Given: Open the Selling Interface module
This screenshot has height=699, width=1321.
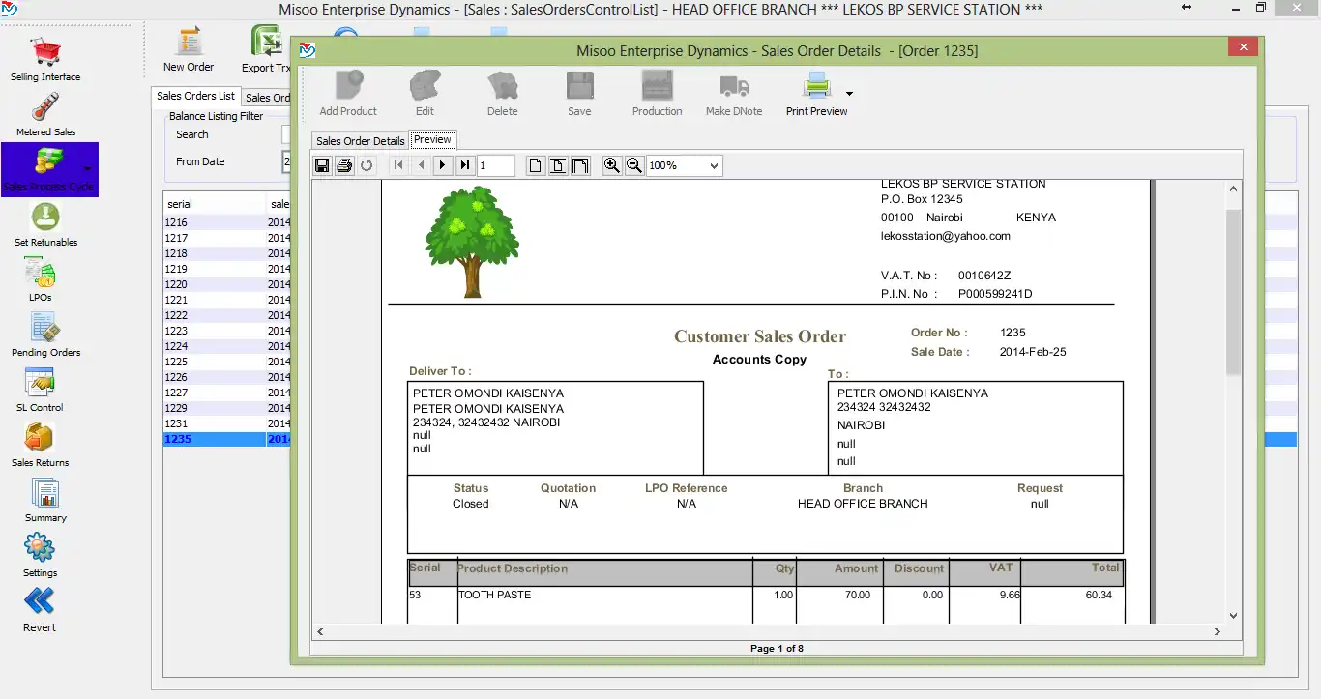Looking at the screenshot, I should pos(45,58).
